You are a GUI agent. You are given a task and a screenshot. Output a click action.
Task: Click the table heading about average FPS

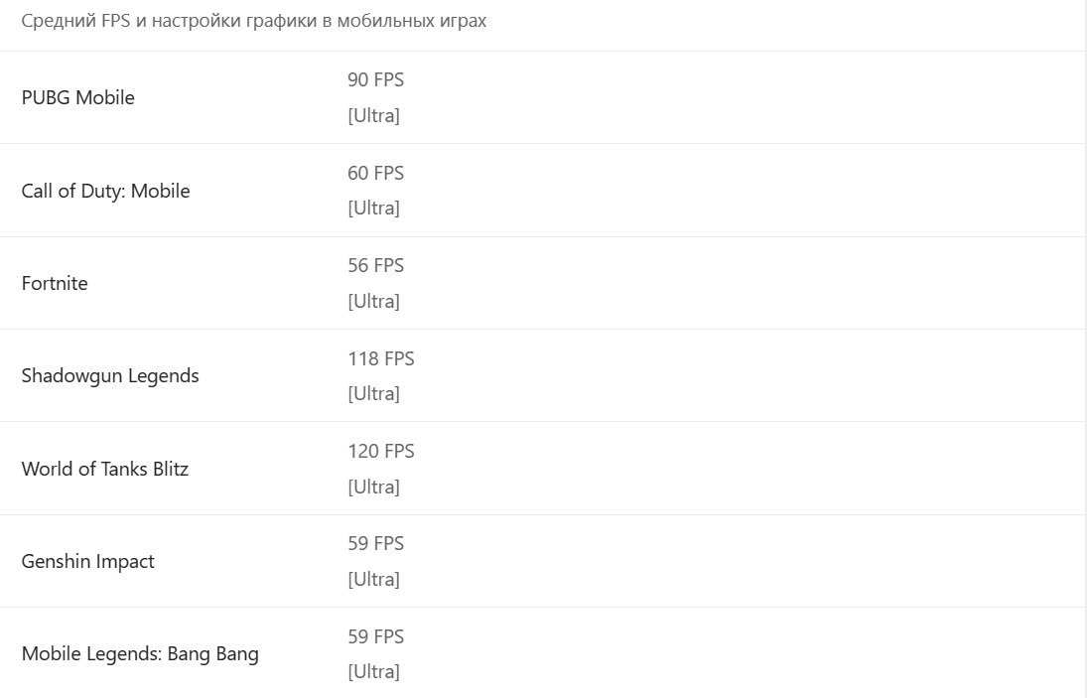pyautogui.click(x=254, y=21)
